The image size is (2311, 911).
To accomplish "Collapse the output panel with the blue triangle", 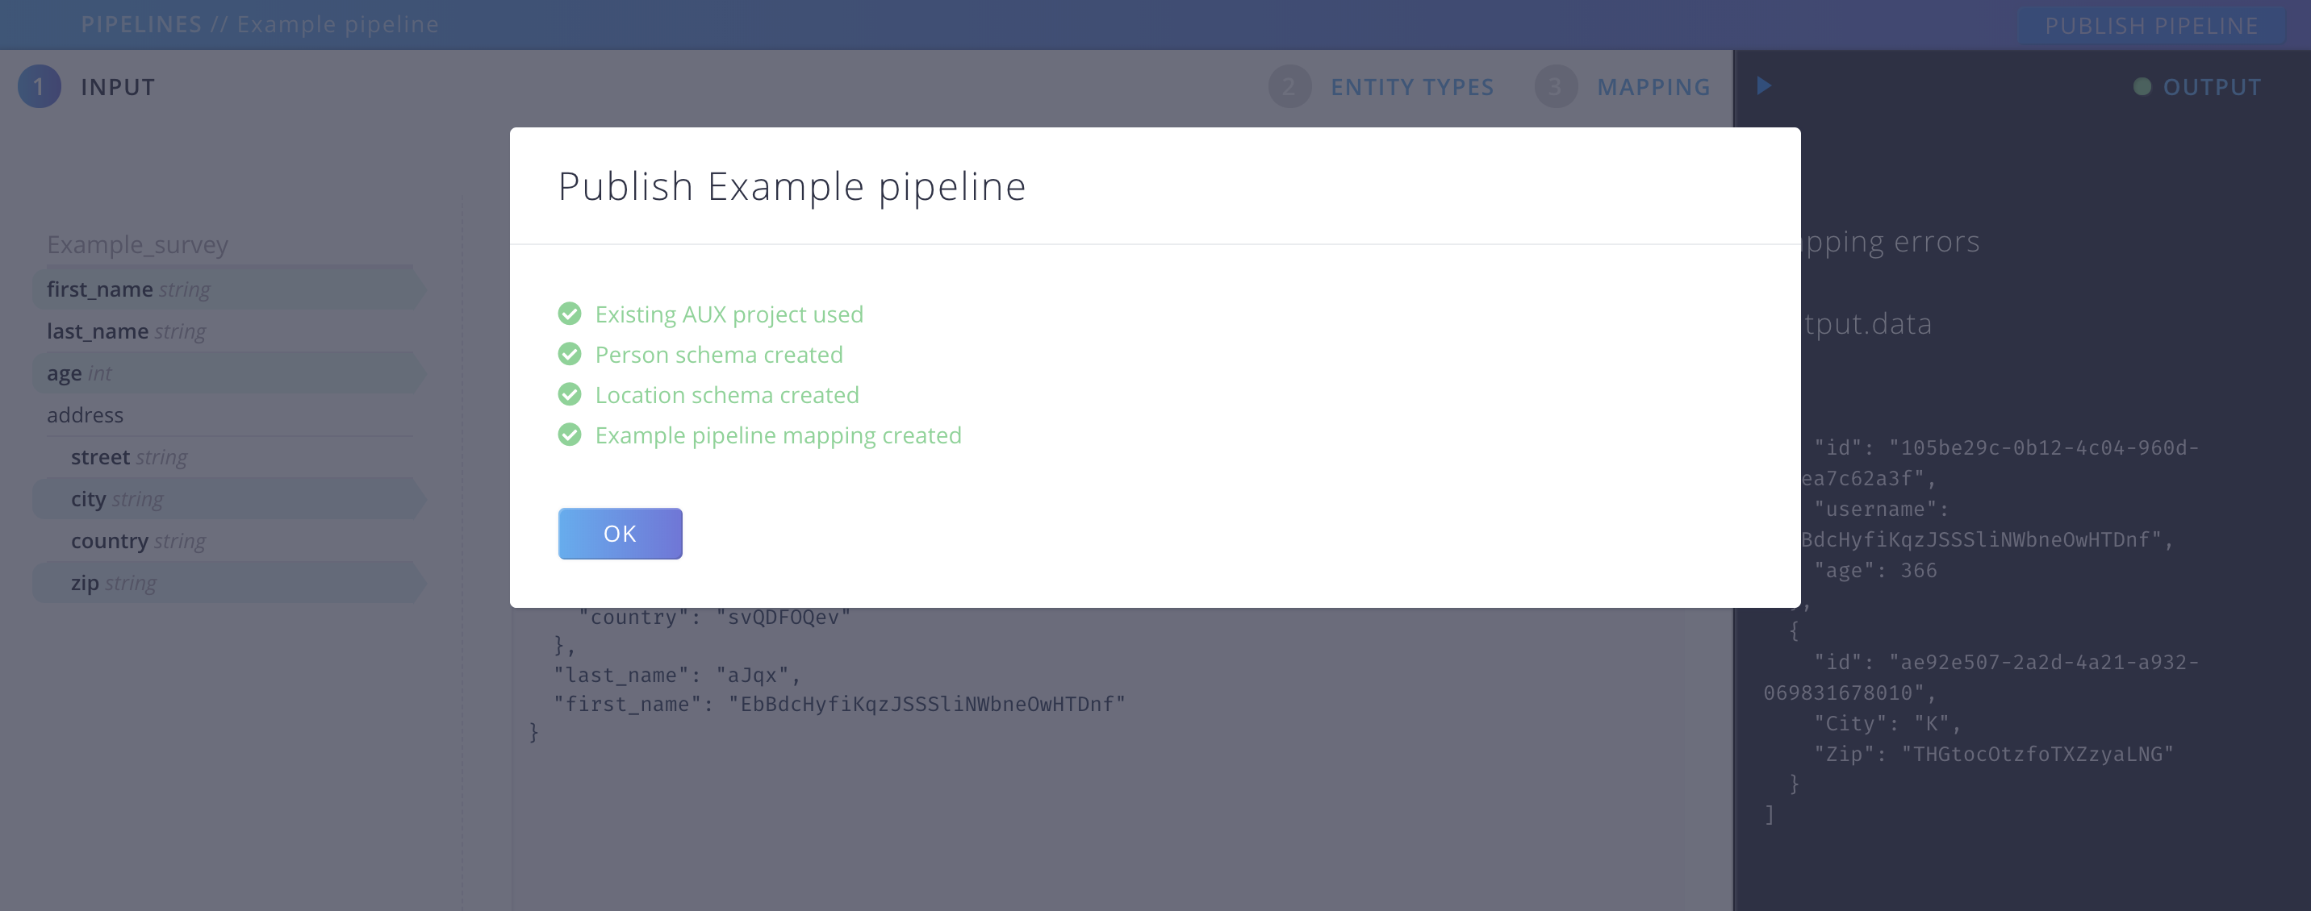I will tap(1764, 86).
